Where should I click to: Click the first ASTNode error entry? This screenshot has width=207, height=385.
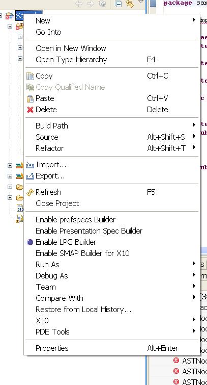click(x=190, y=361)
